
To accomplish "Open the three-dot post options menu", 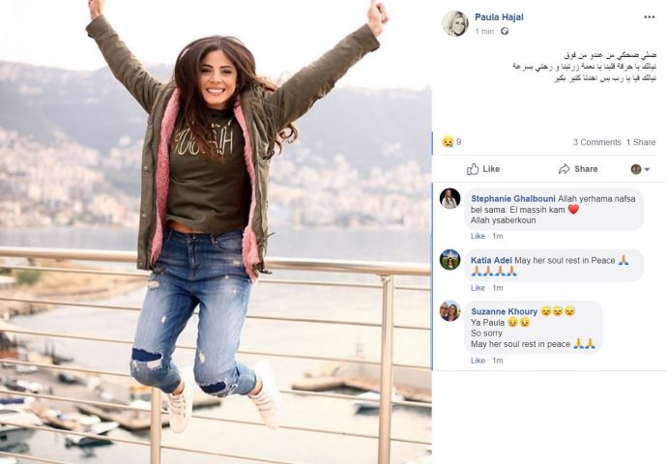I will pos(650,17).
